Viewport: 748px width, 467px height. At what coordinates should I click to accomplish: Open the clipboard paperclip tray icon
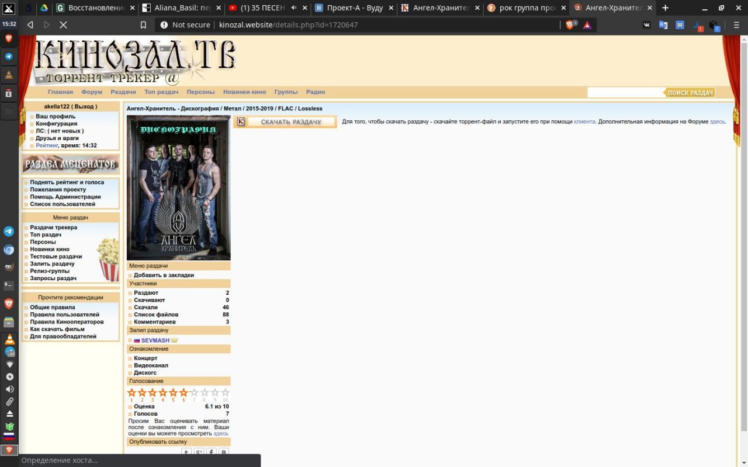9,402
